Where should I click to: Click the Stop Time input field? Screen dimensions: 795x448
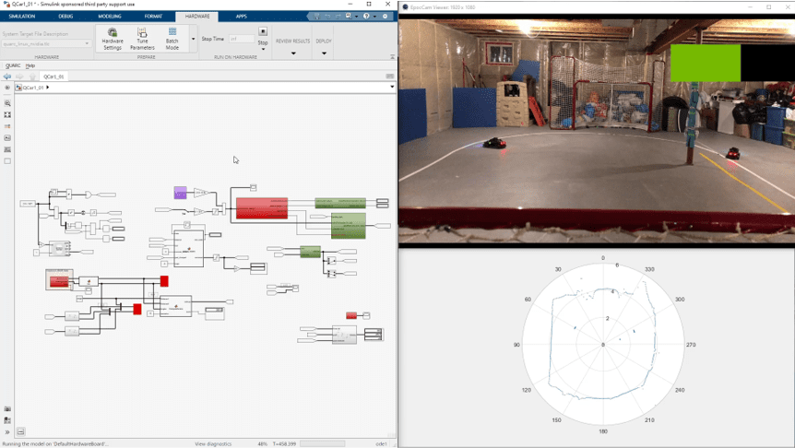(242, 39)
